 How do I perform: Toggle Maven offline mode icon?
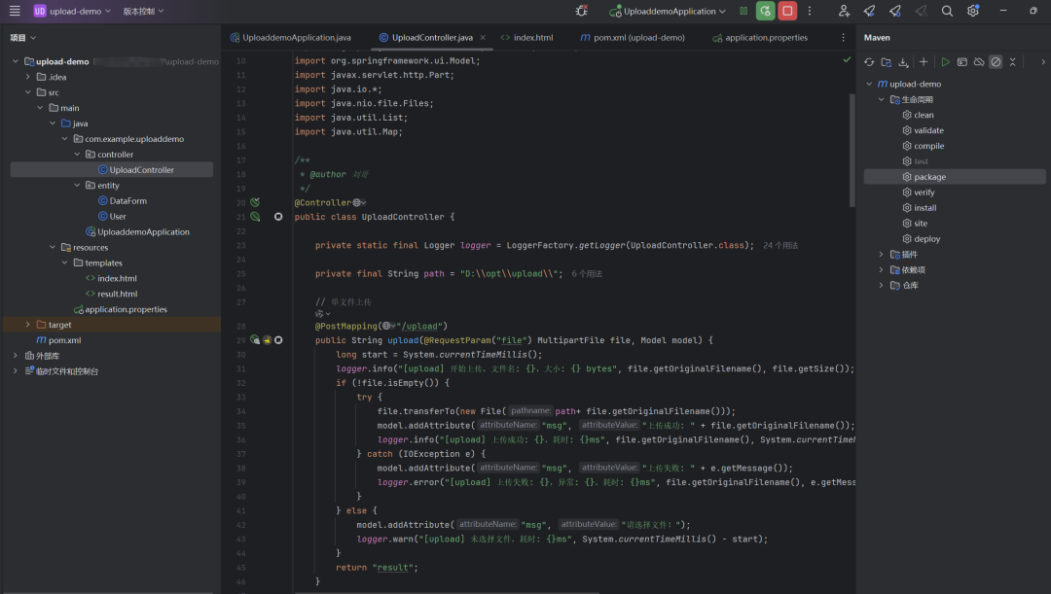tap(979, 61)
